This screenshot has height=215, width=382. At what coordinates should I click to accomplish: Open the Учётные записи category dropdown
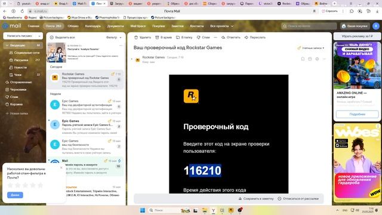point(311,48)
